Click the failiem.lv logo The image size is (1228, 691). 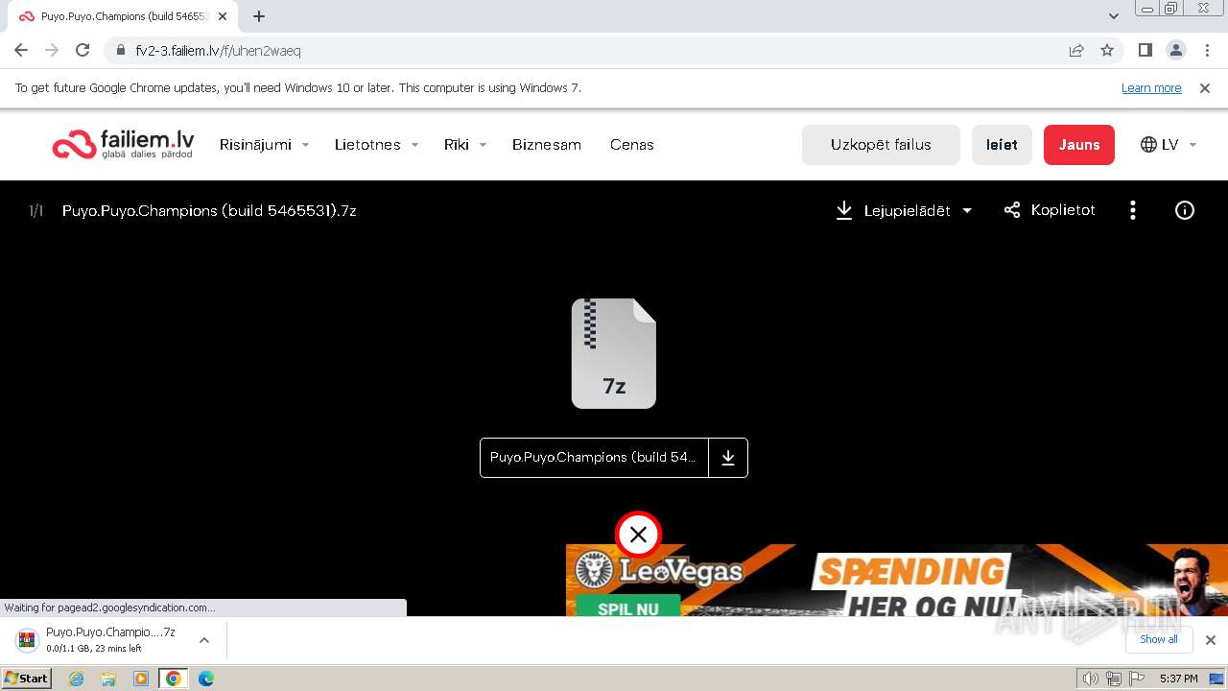(x=123, y=144)
